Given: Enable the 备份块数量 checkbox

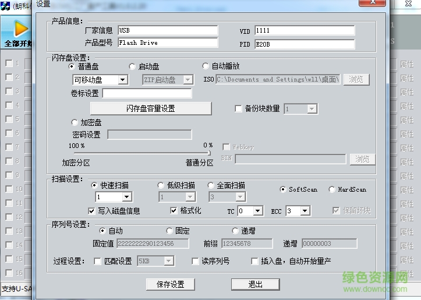Looking at the screenshot, I should [238, 109].
